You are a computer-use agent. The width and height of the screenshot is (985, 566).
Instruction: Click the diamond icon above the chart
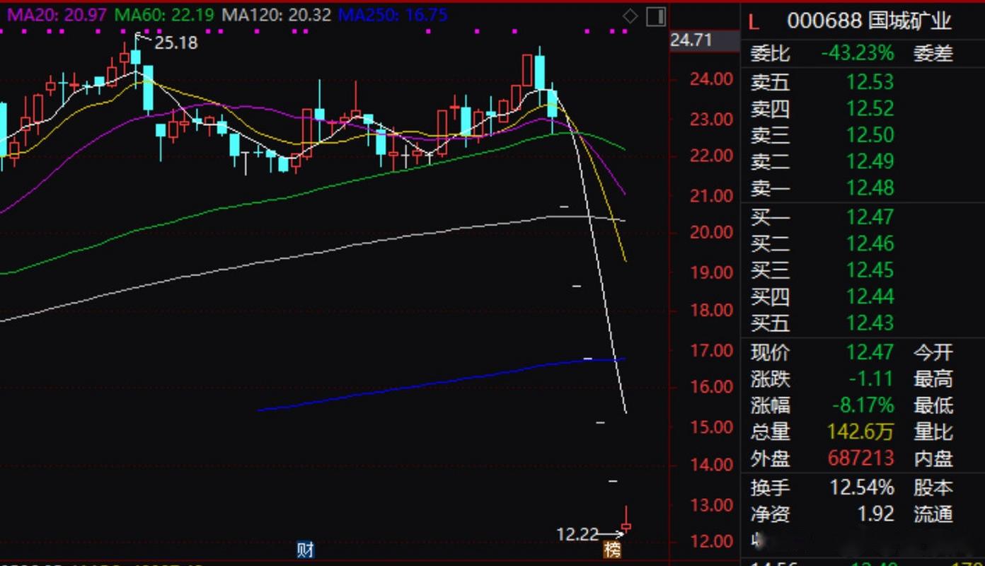point(630,16)
